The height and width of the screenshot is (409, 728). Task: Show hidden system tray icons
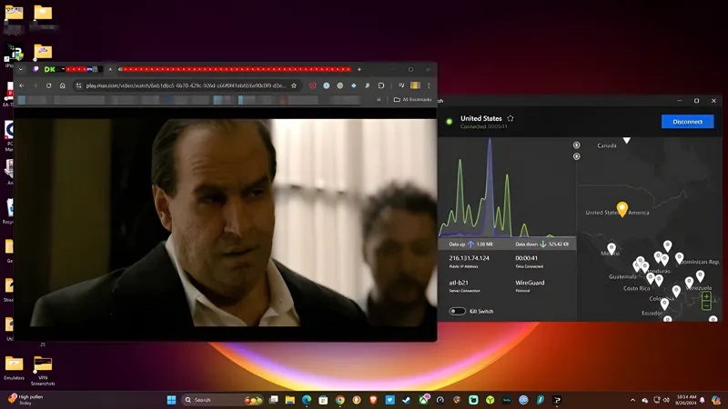(633, 400)
